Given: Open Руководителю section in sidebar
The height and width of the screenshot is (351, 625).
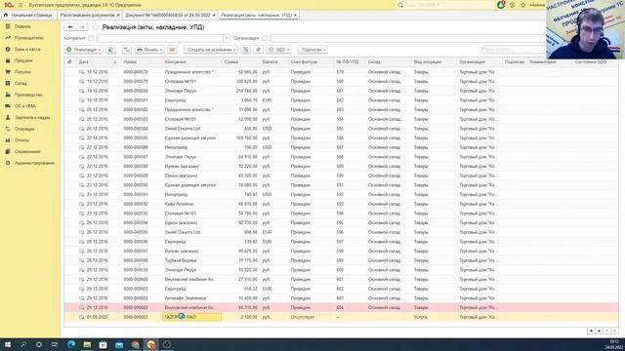Looking at the screenshot, I should (x=28, y=38).
